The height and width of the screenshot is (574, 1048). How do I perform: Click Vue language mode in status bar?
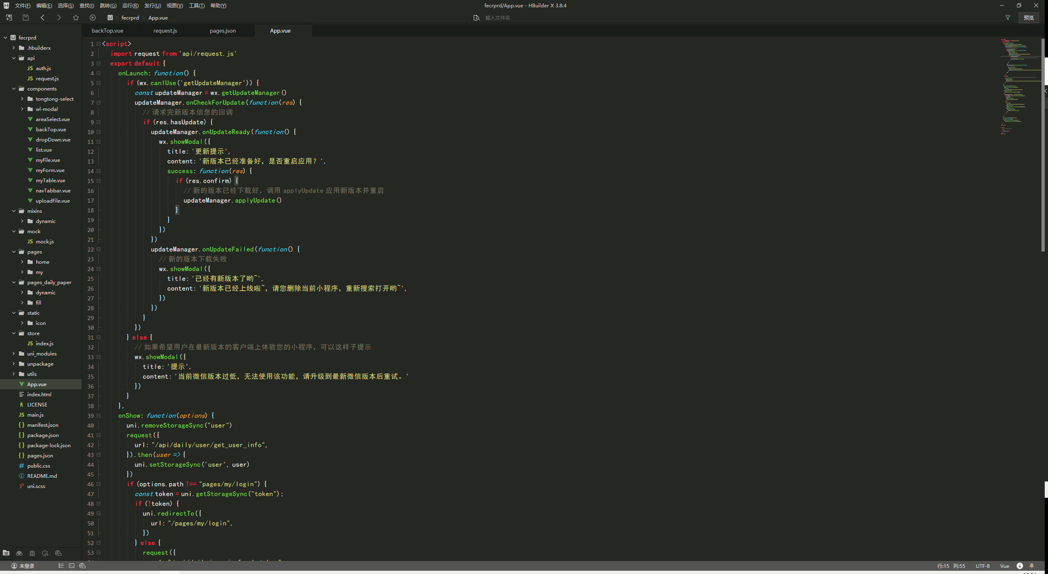coord(1004,566)
